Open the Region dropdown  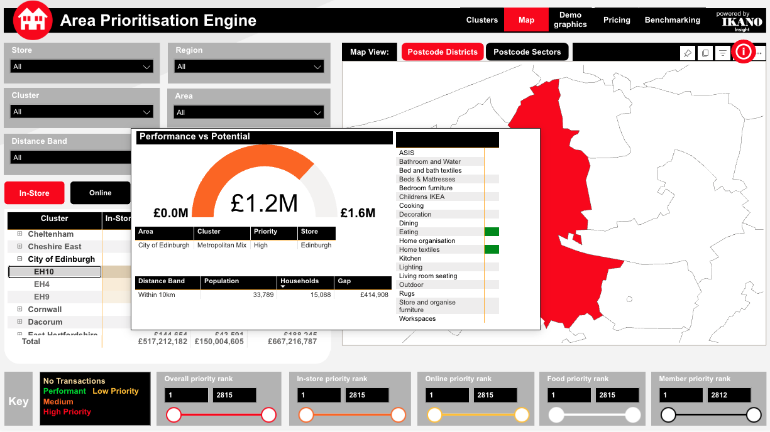249,67
